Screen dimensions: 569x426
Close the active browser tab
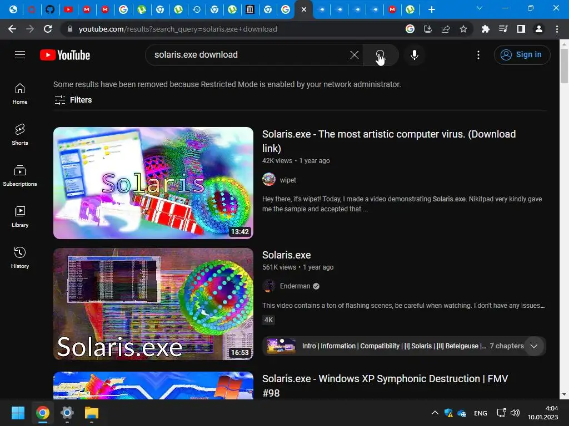[x=304, y=9]
